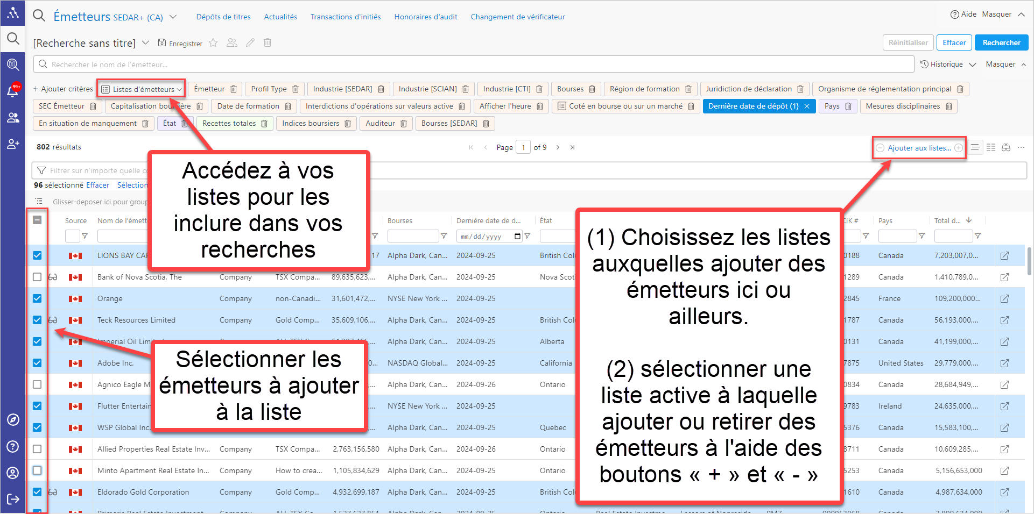1034x514 pixels.
Task: Uncheck the Teck Resources Limited checkbox
Action: pyautogui.click(x=37, y=320)
